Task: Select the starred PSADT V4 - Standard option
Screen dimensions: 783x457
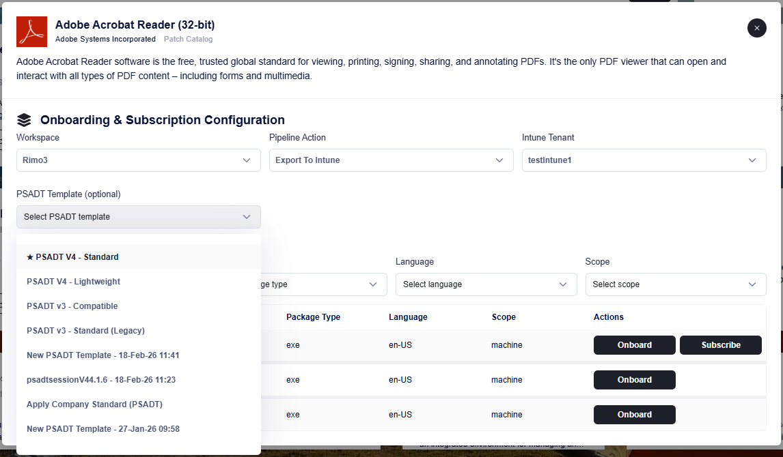Action: [x=72, y=257]
